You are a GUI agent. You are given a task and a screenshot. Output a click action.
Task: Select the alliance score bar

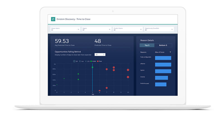pyautogui.click(x=163, y=65)
